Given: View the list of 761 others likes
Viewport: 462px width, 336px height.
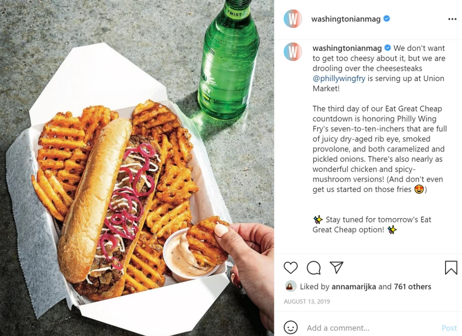Looking at the screenshot, I should pos(412,287).
